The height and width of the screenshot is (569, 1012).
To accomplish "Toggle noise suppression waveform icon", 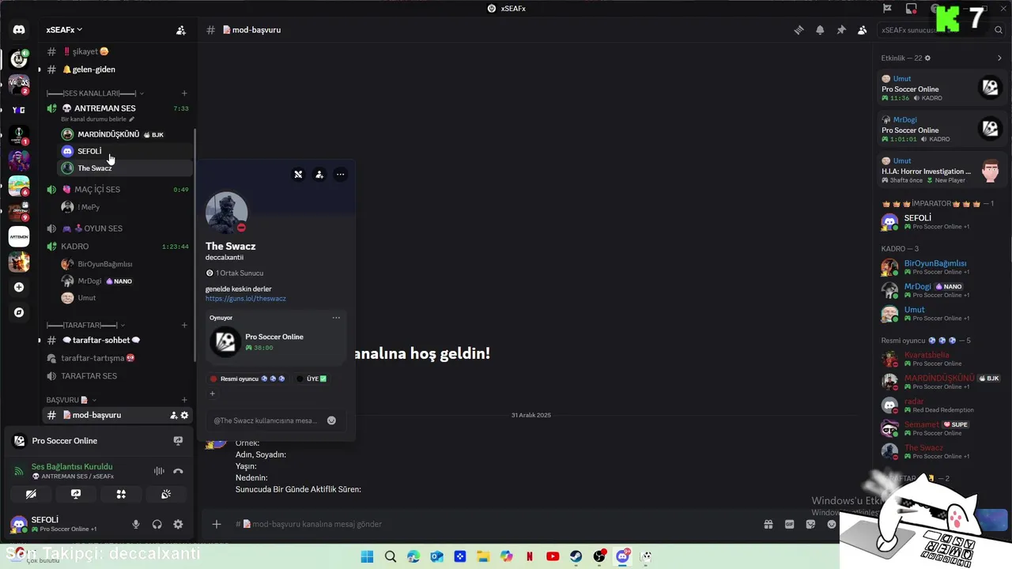I will click(159, 471).
